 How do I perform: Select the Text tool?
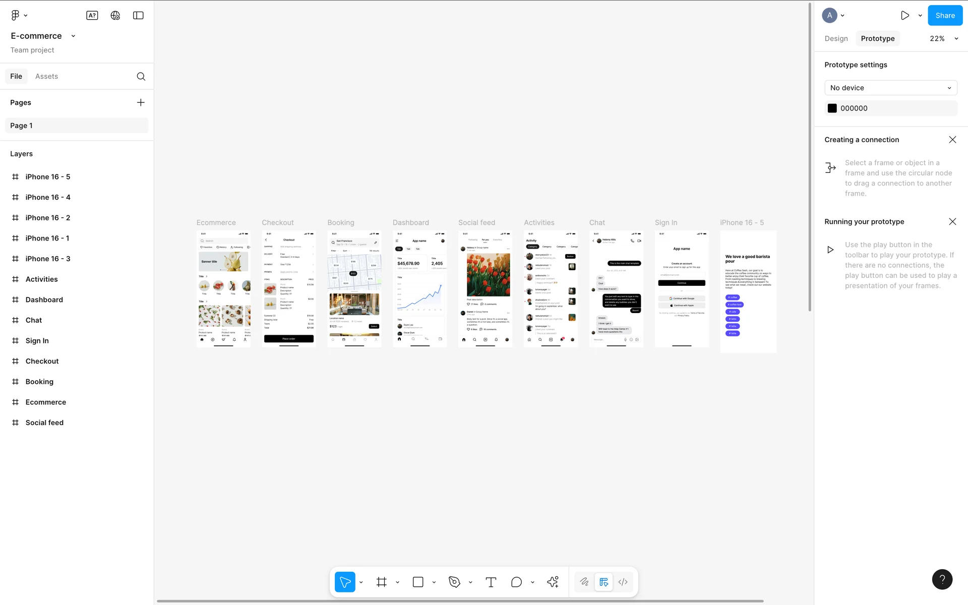pyautogui.click(x=491, y=582)
